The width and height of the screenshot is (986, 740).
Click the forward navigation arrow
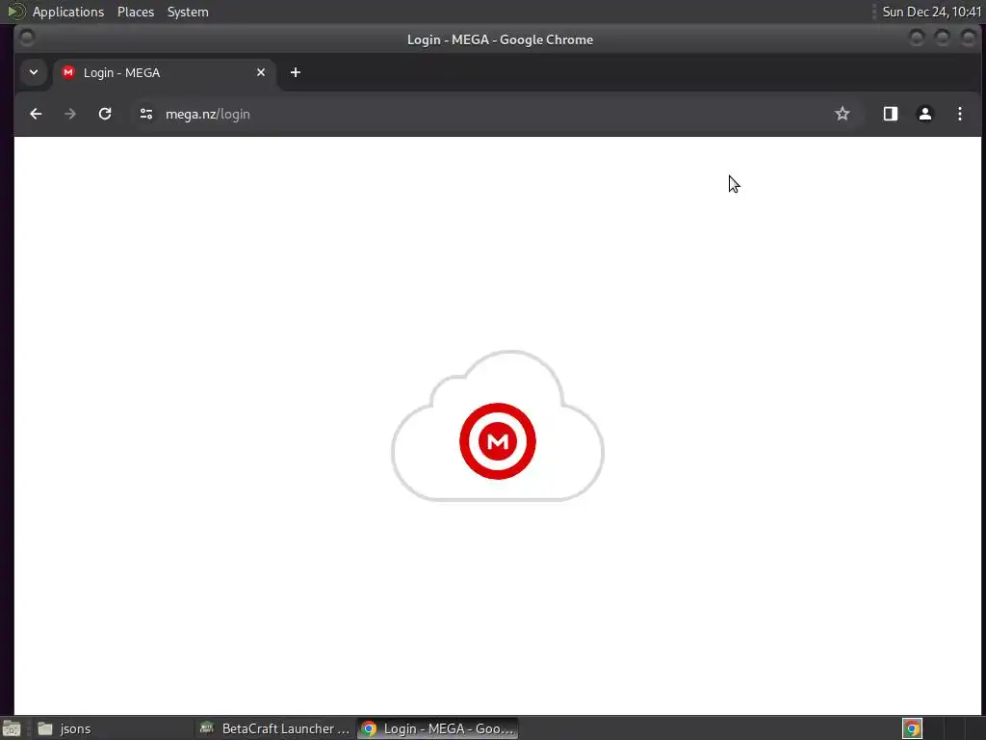pyautogui.click(x=70, y=114)
